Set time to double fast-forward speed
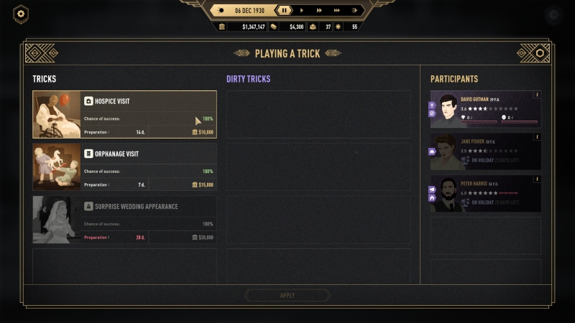Viewport: 575px width, 323px height. coord(319,10)
